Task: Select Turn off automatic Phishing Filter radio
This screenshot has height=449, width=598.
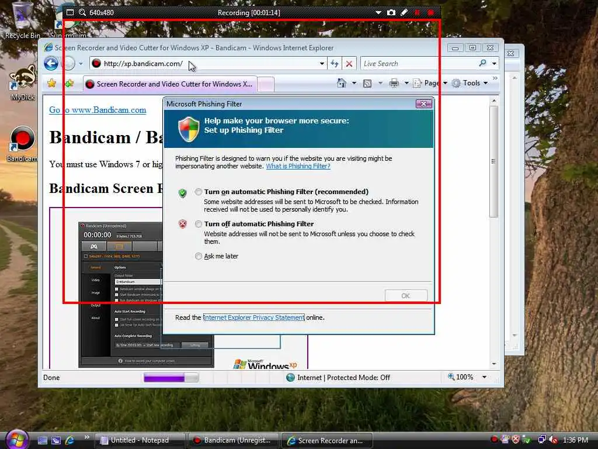Action: tap(199, 224)
